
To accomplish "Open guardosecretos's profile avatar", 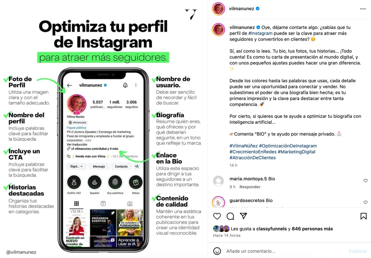I will pyautogui.click(x=218, y=202).
